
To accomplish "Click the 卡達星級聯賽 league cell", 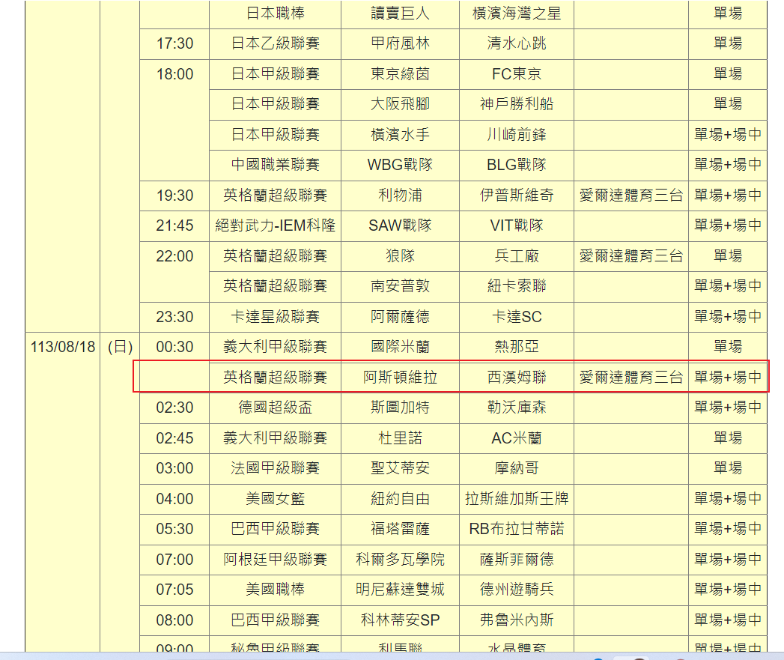I will click(x=275, y=317).
